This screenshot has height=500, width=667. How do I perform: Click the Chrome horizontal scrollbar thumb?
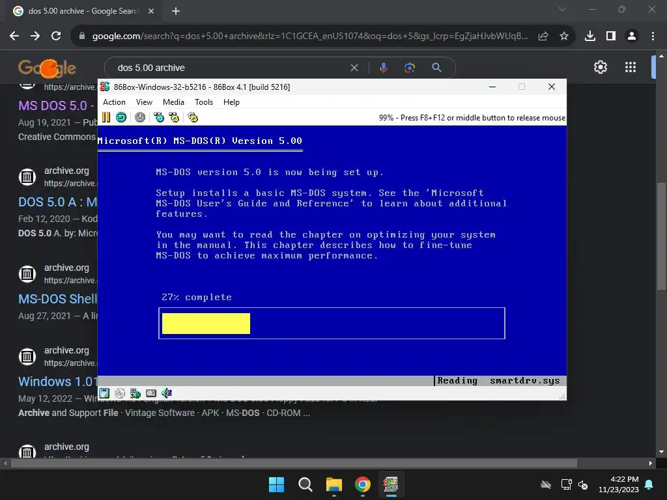[x=294, y=463]
